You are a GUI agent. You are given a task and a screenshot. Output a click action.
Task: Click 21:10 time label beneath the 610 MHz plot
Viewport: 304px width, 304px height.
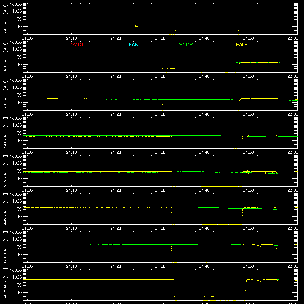point(71,114)
